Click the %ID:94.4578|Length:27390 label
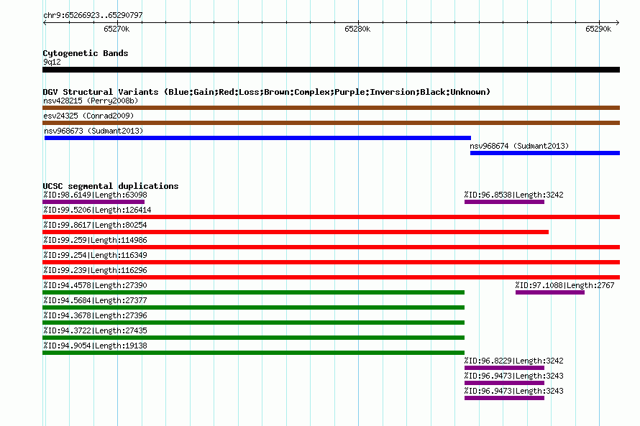The height and width of the screenshot is (426, 640). tap(95, 285)
